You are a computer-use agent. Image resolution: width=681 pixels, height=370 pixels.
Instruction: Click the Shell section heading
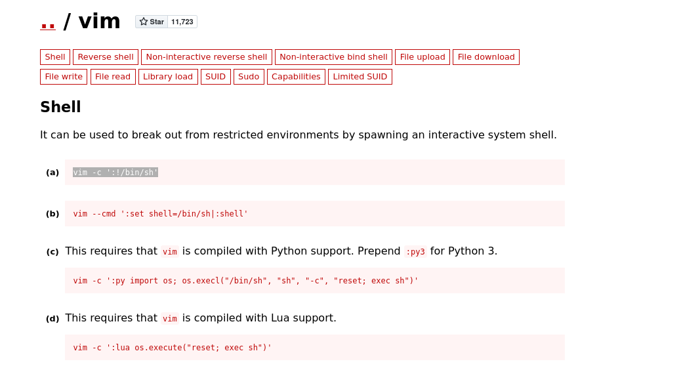click(x=60, y=107)
